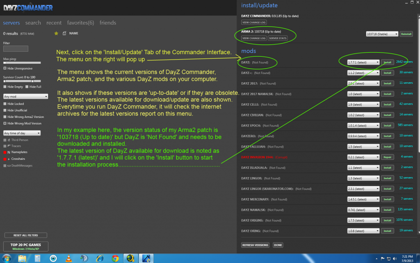Expand the DAYZ EPOCH version dropdown
Viewport: 420px width, 263px height.
click(x=363, y=126)
